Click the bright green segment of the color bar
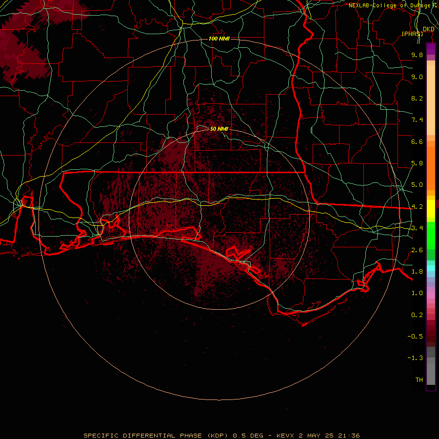The width and height of the screenshot is (439, 439). point(431,236)
